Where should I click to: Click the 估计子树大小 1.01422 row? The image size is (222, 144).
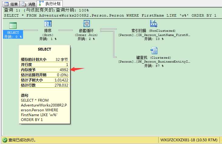point(45,80)
